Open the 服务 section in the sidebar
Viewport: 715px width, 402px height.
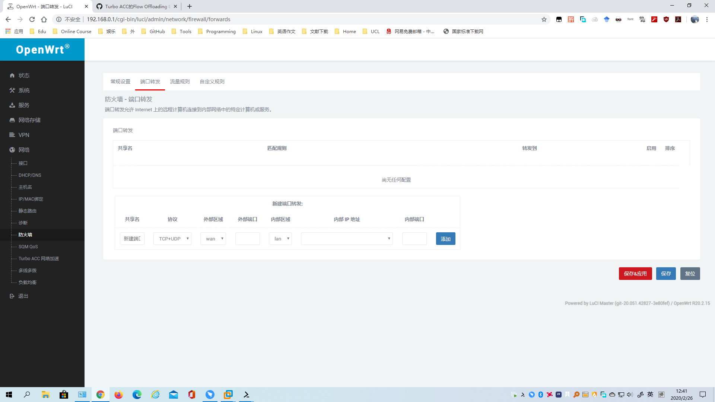click(24, 105)
